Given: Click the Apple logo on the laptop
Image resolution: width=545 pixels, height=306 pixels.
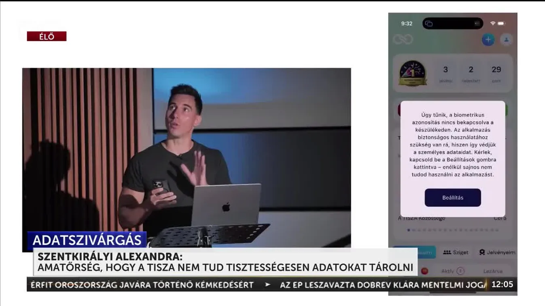Looking at the screenshot, I should coord(226,207).
